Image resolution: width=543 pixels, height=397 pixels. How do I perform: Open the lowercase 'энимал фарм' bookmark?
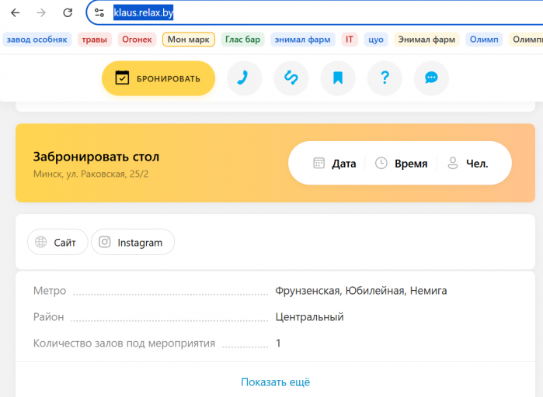coord(303,40)
